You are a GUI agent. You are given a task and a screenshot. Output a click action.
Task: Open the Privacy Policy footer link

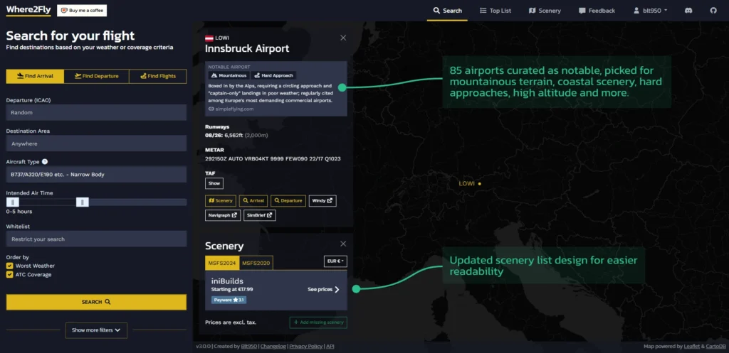click(x=306, y=346)
